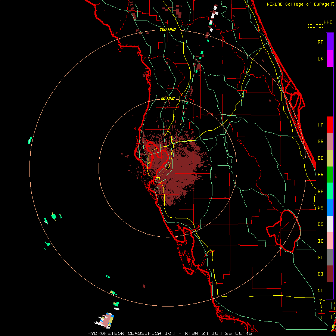Click the magenta UK legend color swatch

(330, 59)
